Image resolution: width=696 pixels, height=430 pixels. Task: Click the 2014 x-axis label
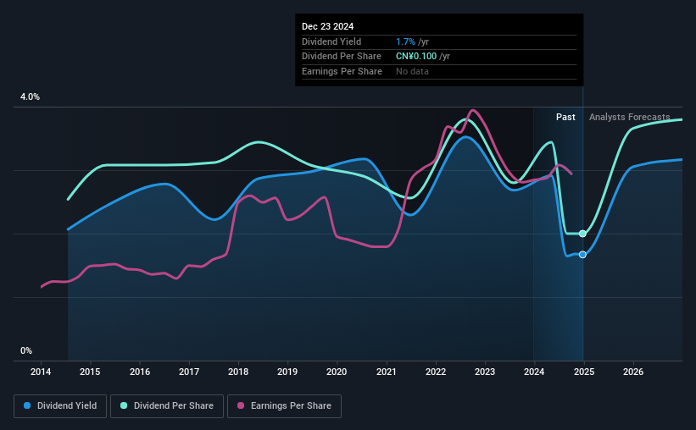click(41, 372)
